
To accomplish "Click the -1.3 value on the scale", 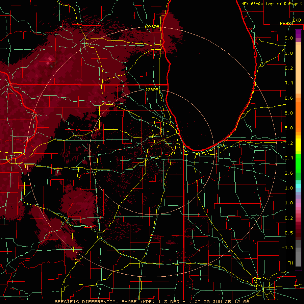I will coord(287,248).
